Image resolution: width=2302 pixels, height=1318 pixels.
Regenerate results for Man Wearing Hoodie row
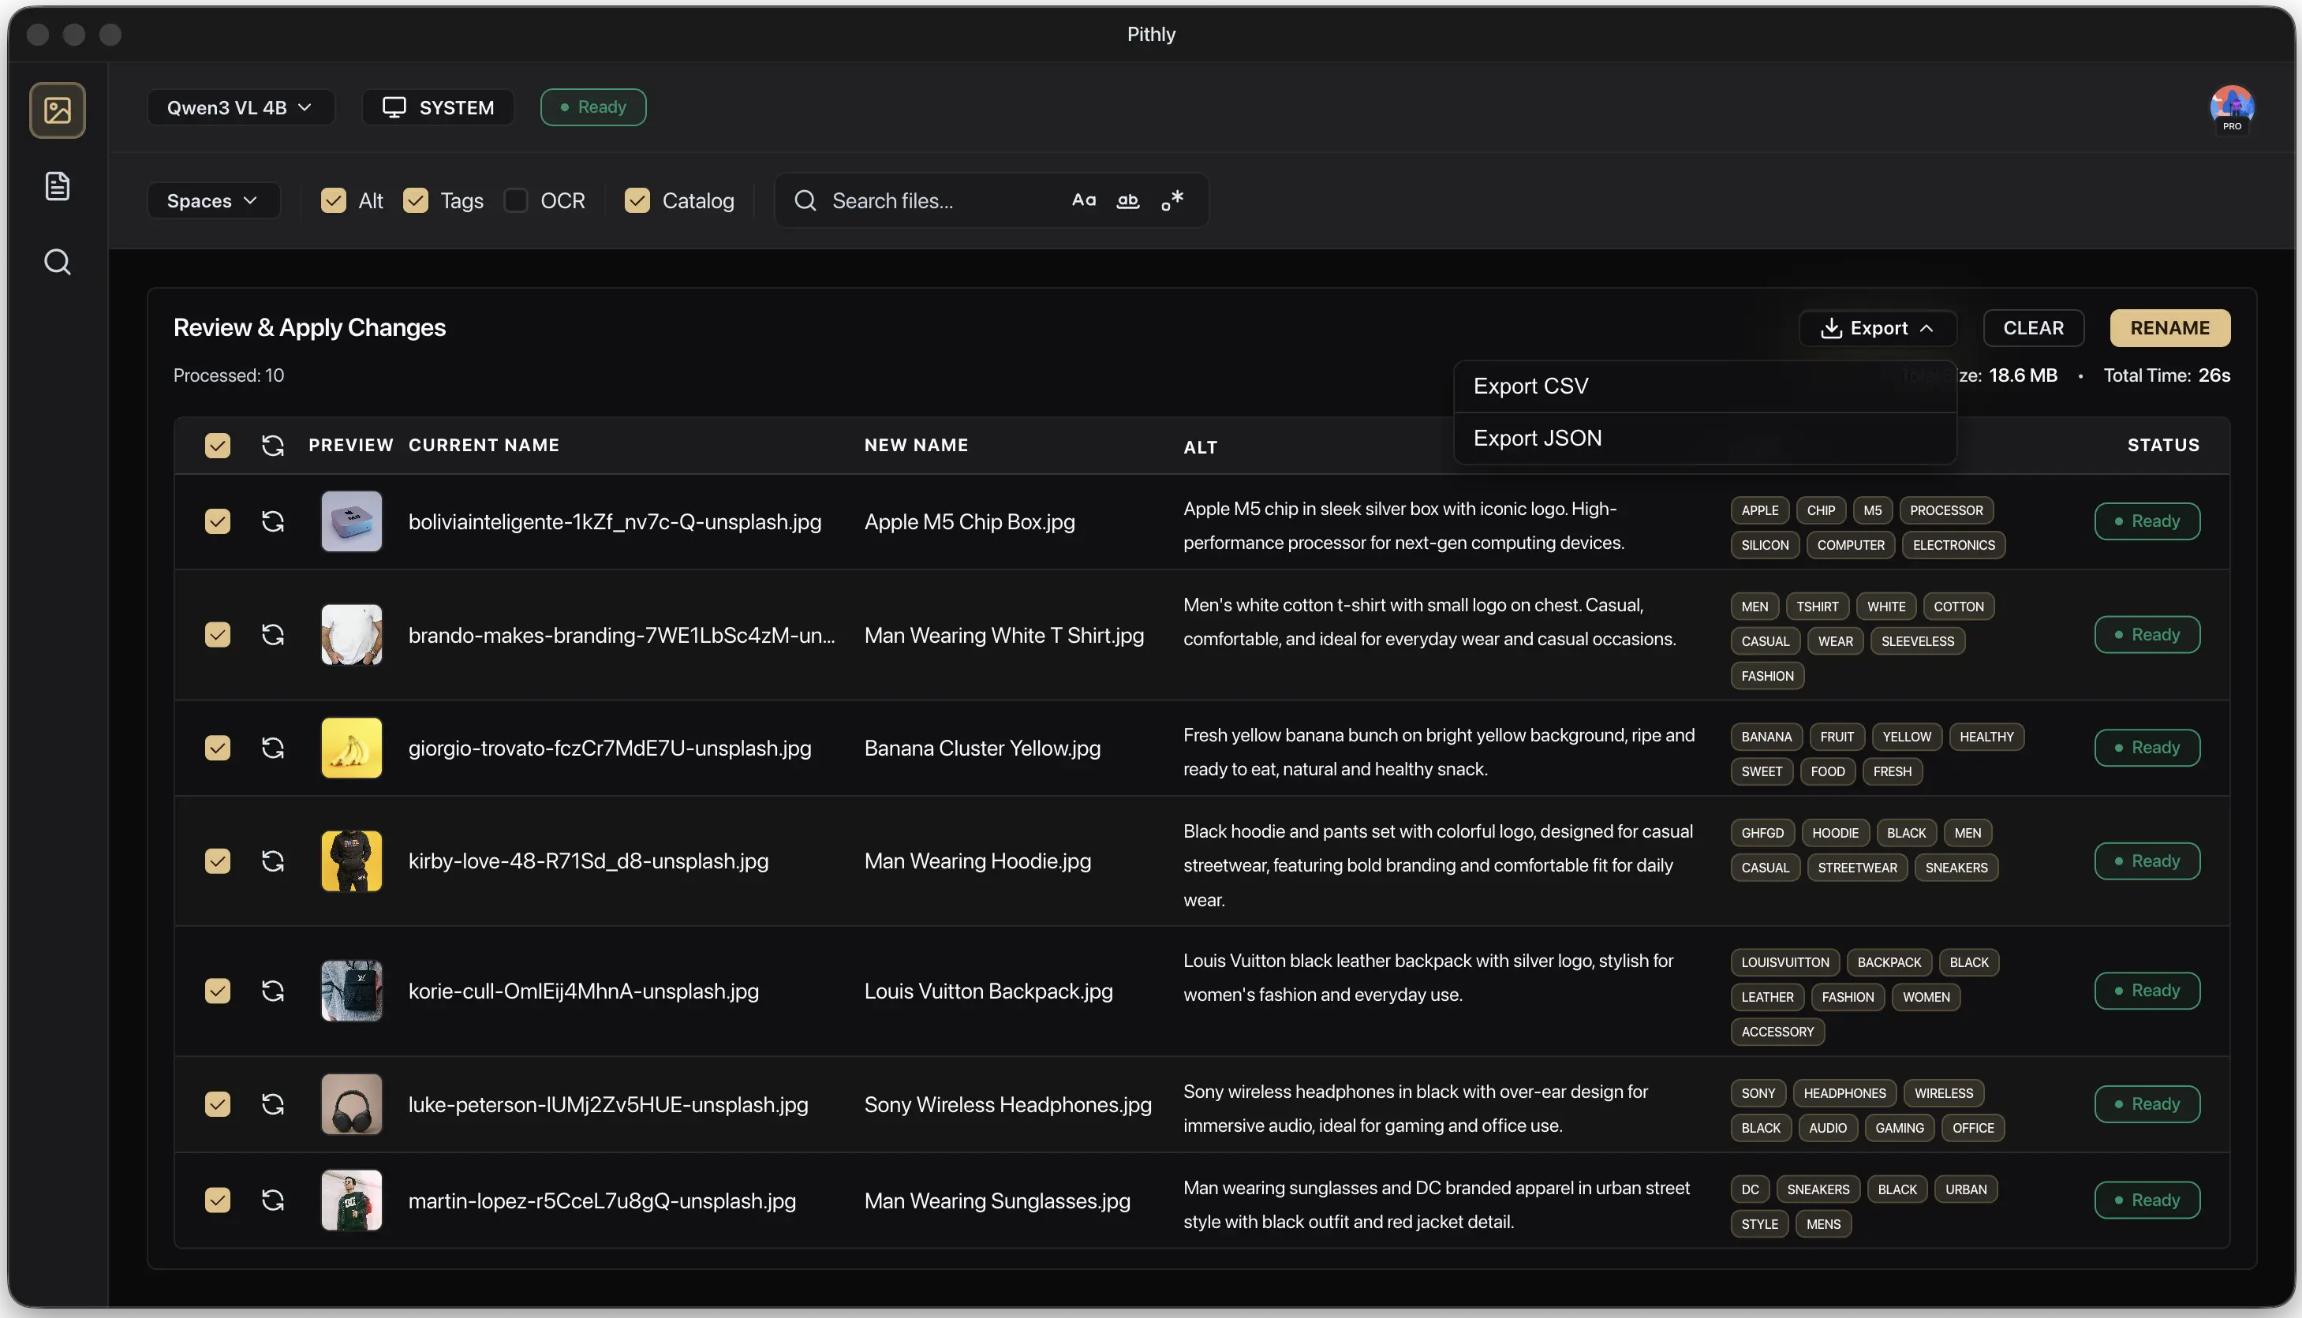[272, 861]
